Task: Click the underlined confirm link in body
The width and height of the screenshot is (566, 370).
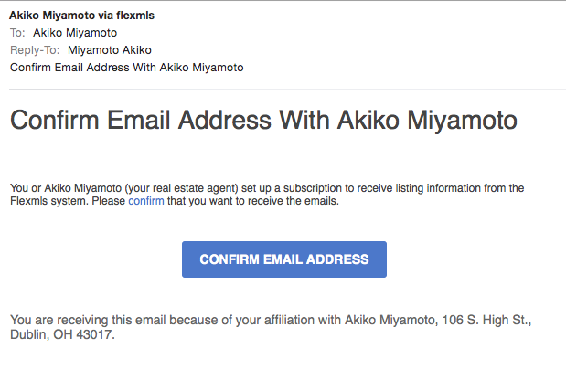Action: (146, 201)
